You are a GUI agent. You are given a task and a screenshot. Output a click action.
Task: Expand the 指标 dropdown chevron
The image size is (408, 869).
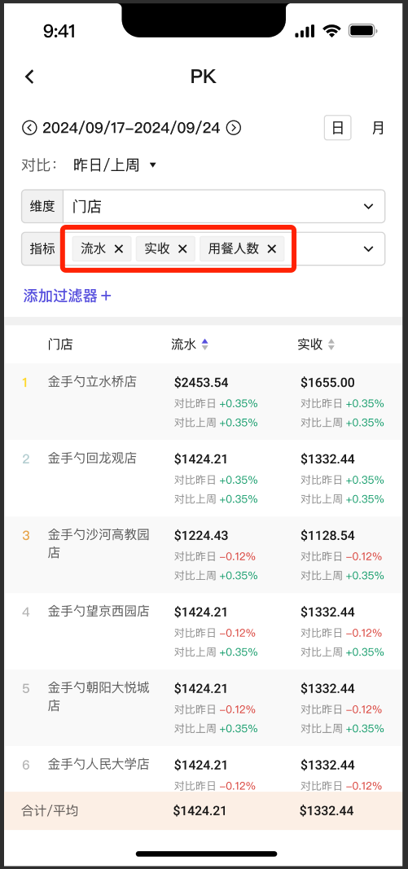click(368, 249)
